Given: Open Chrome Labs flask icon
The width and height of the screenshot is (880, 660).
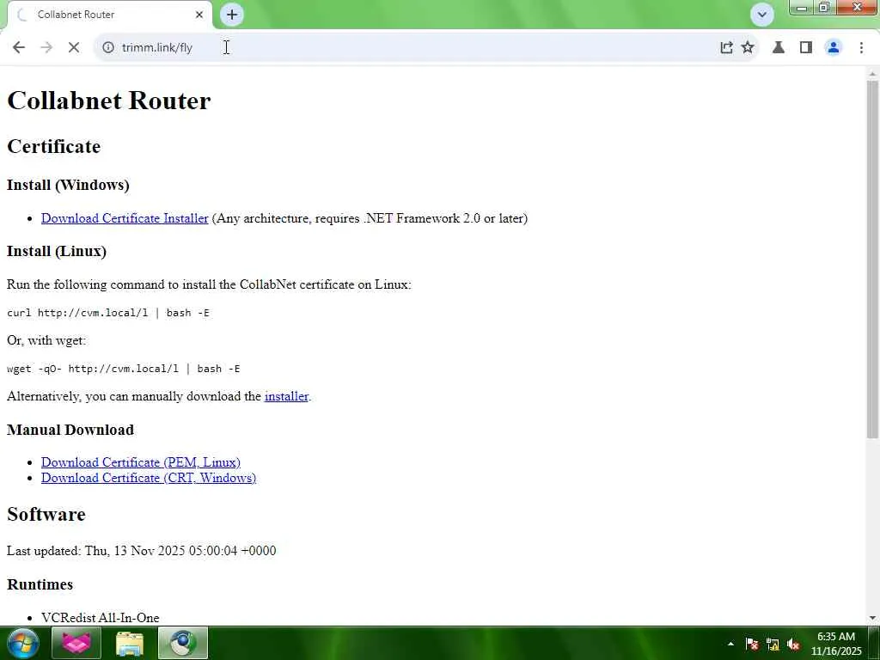Looking at the screenshot, I should click(779, 47).
